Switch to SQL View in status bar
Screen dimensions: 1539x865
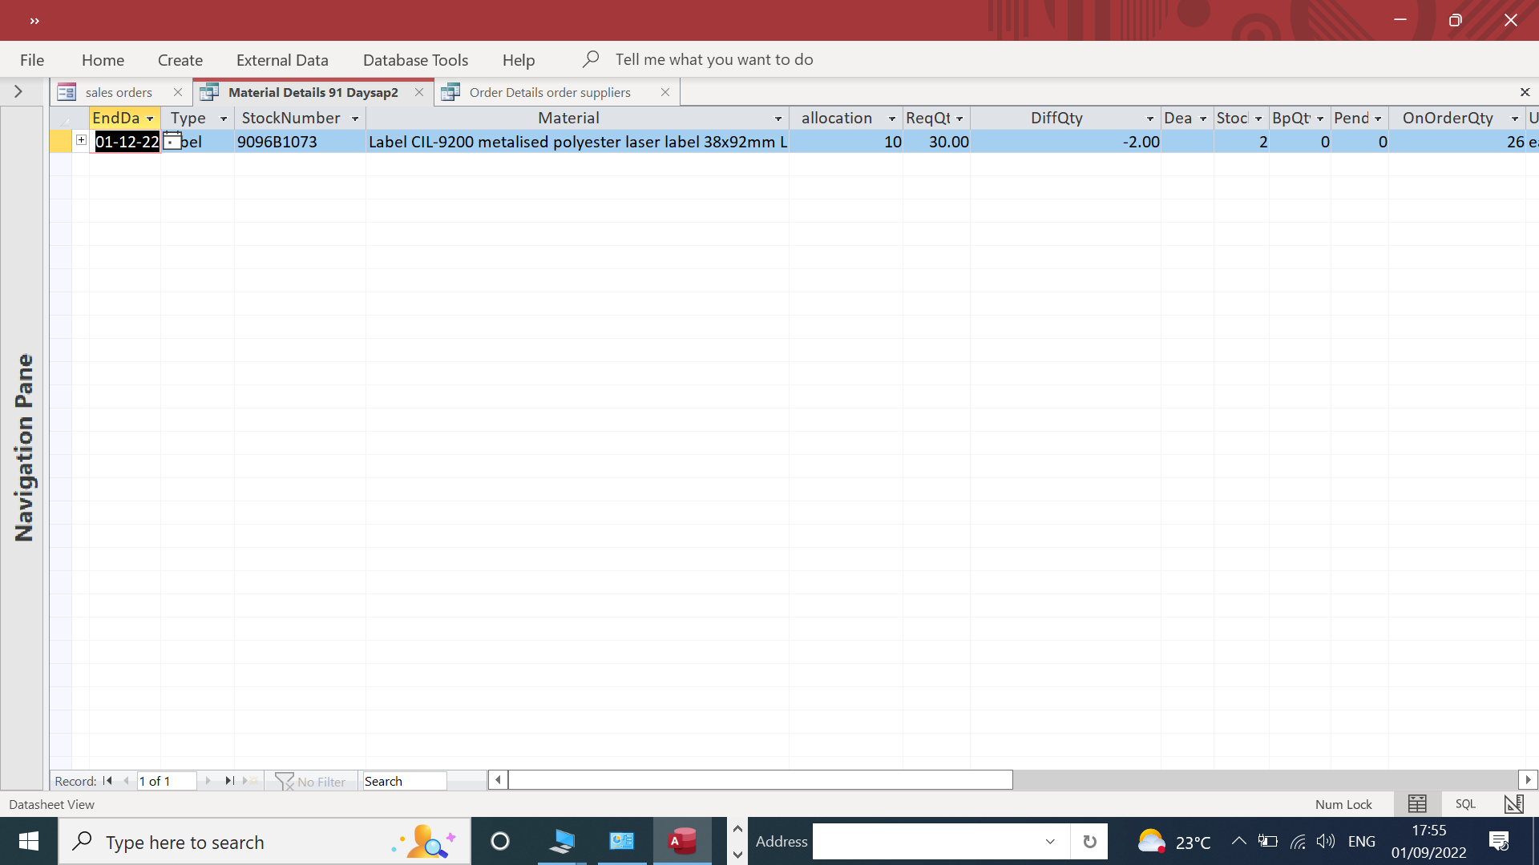(x=1465, y=804)
